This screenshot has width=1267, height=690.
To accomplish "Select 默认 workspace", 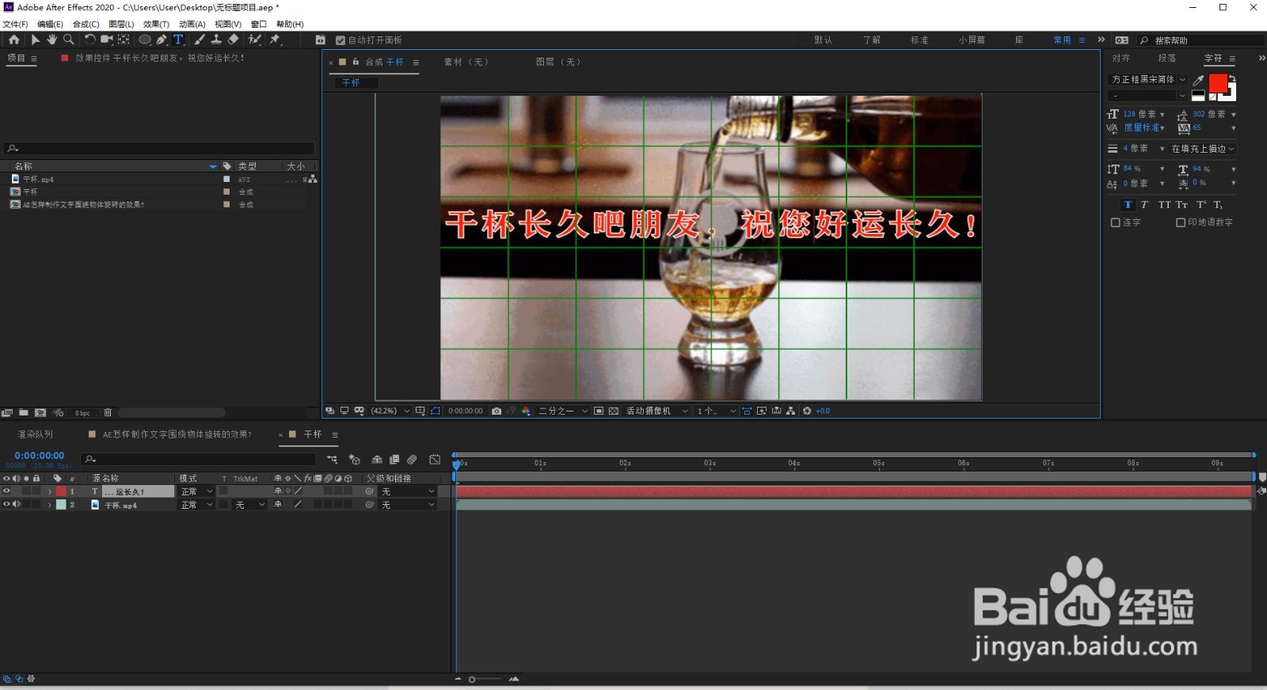I will [x=823, y=40].
